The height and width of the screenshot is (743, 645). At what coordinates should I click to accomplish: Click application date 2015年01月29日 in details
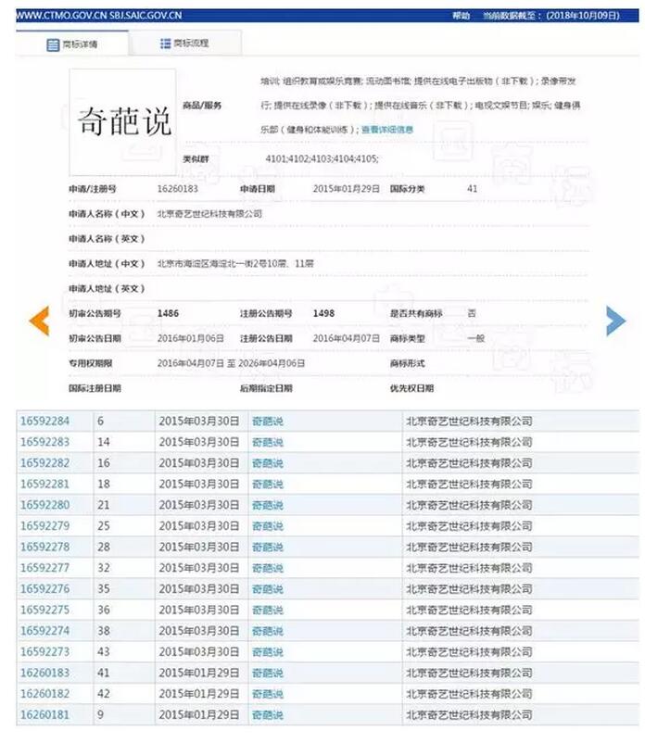pyautogui.click(x=347, y=189)
